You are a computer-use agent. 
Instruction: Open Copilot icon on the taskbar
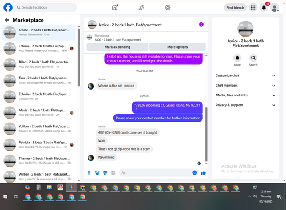(x=27, y=188)
